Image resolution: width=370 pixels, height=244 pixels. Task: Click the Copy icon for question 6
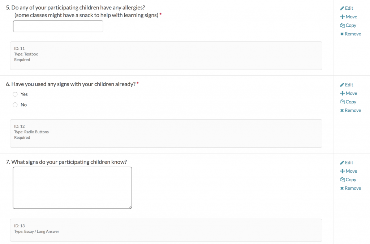click(342, 102)
